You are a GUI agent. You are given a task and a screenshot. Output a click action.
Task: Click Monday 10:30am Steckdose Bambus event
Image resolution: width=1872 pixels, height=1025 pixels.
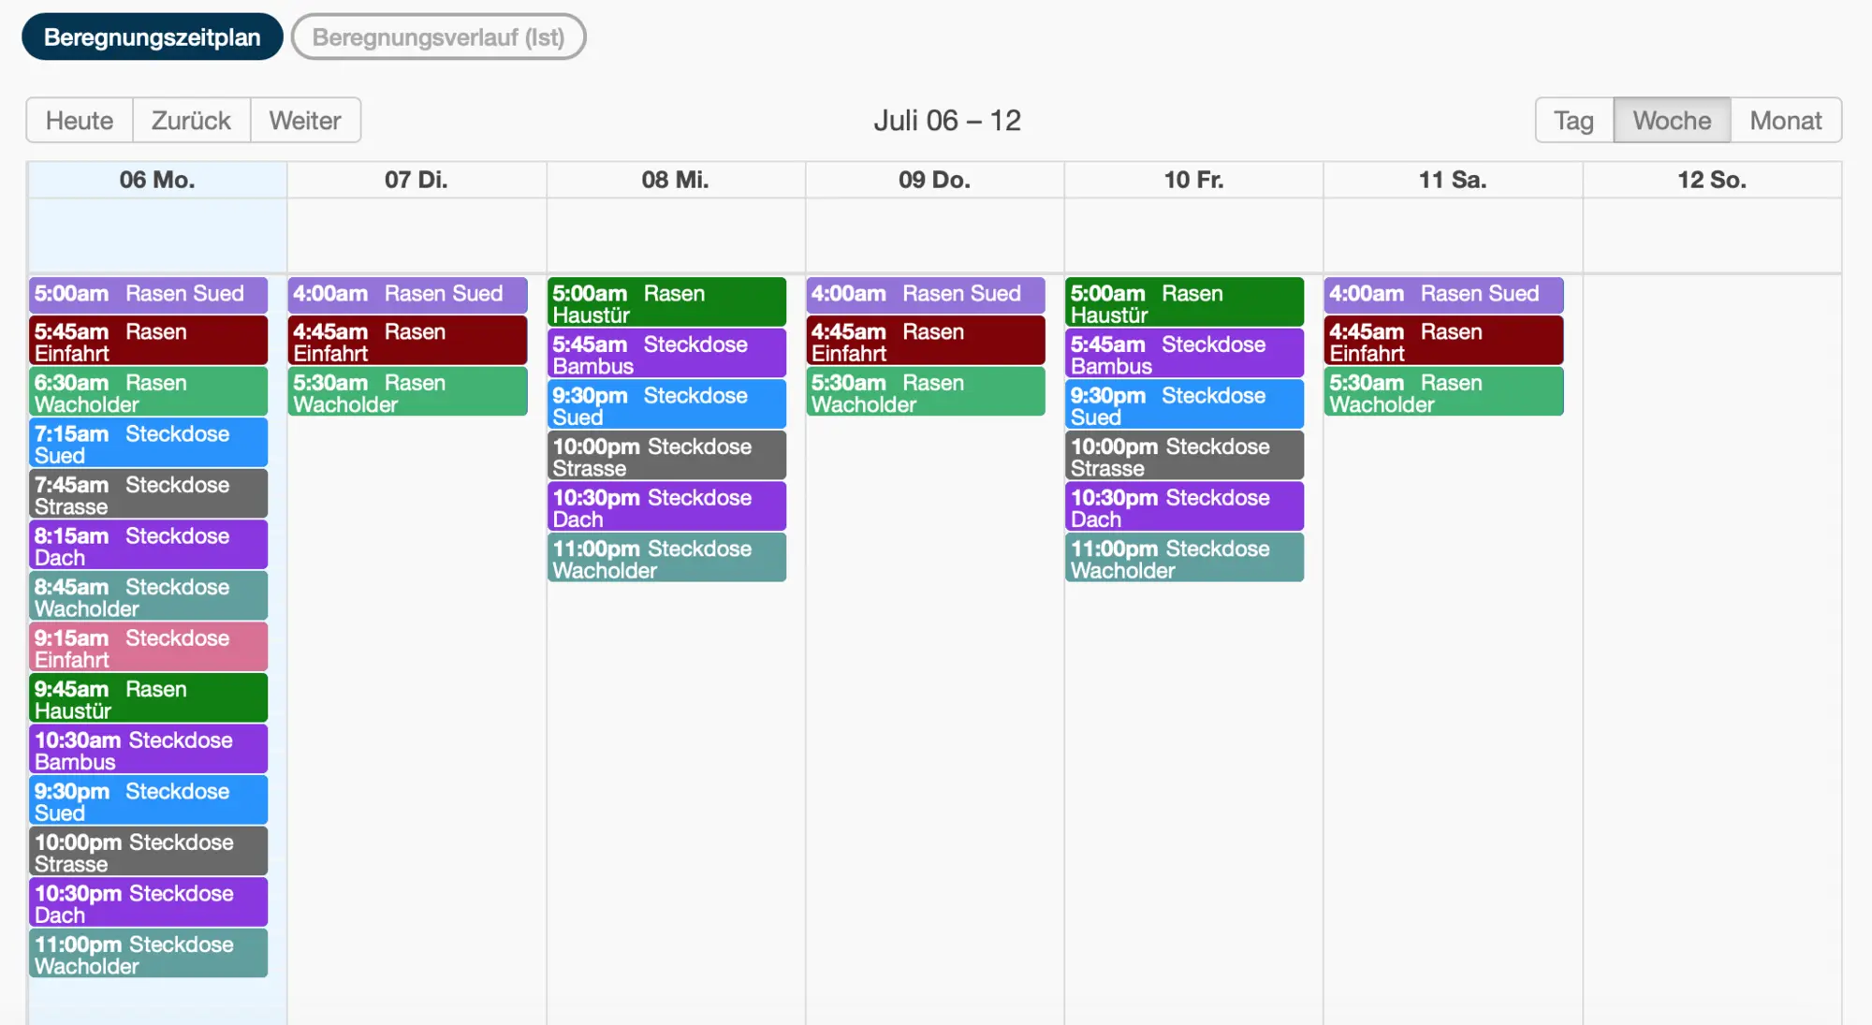point(148,750)
